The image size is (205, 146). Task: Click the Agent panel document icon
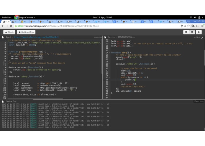pyautogui.click(x=3, y=37)
